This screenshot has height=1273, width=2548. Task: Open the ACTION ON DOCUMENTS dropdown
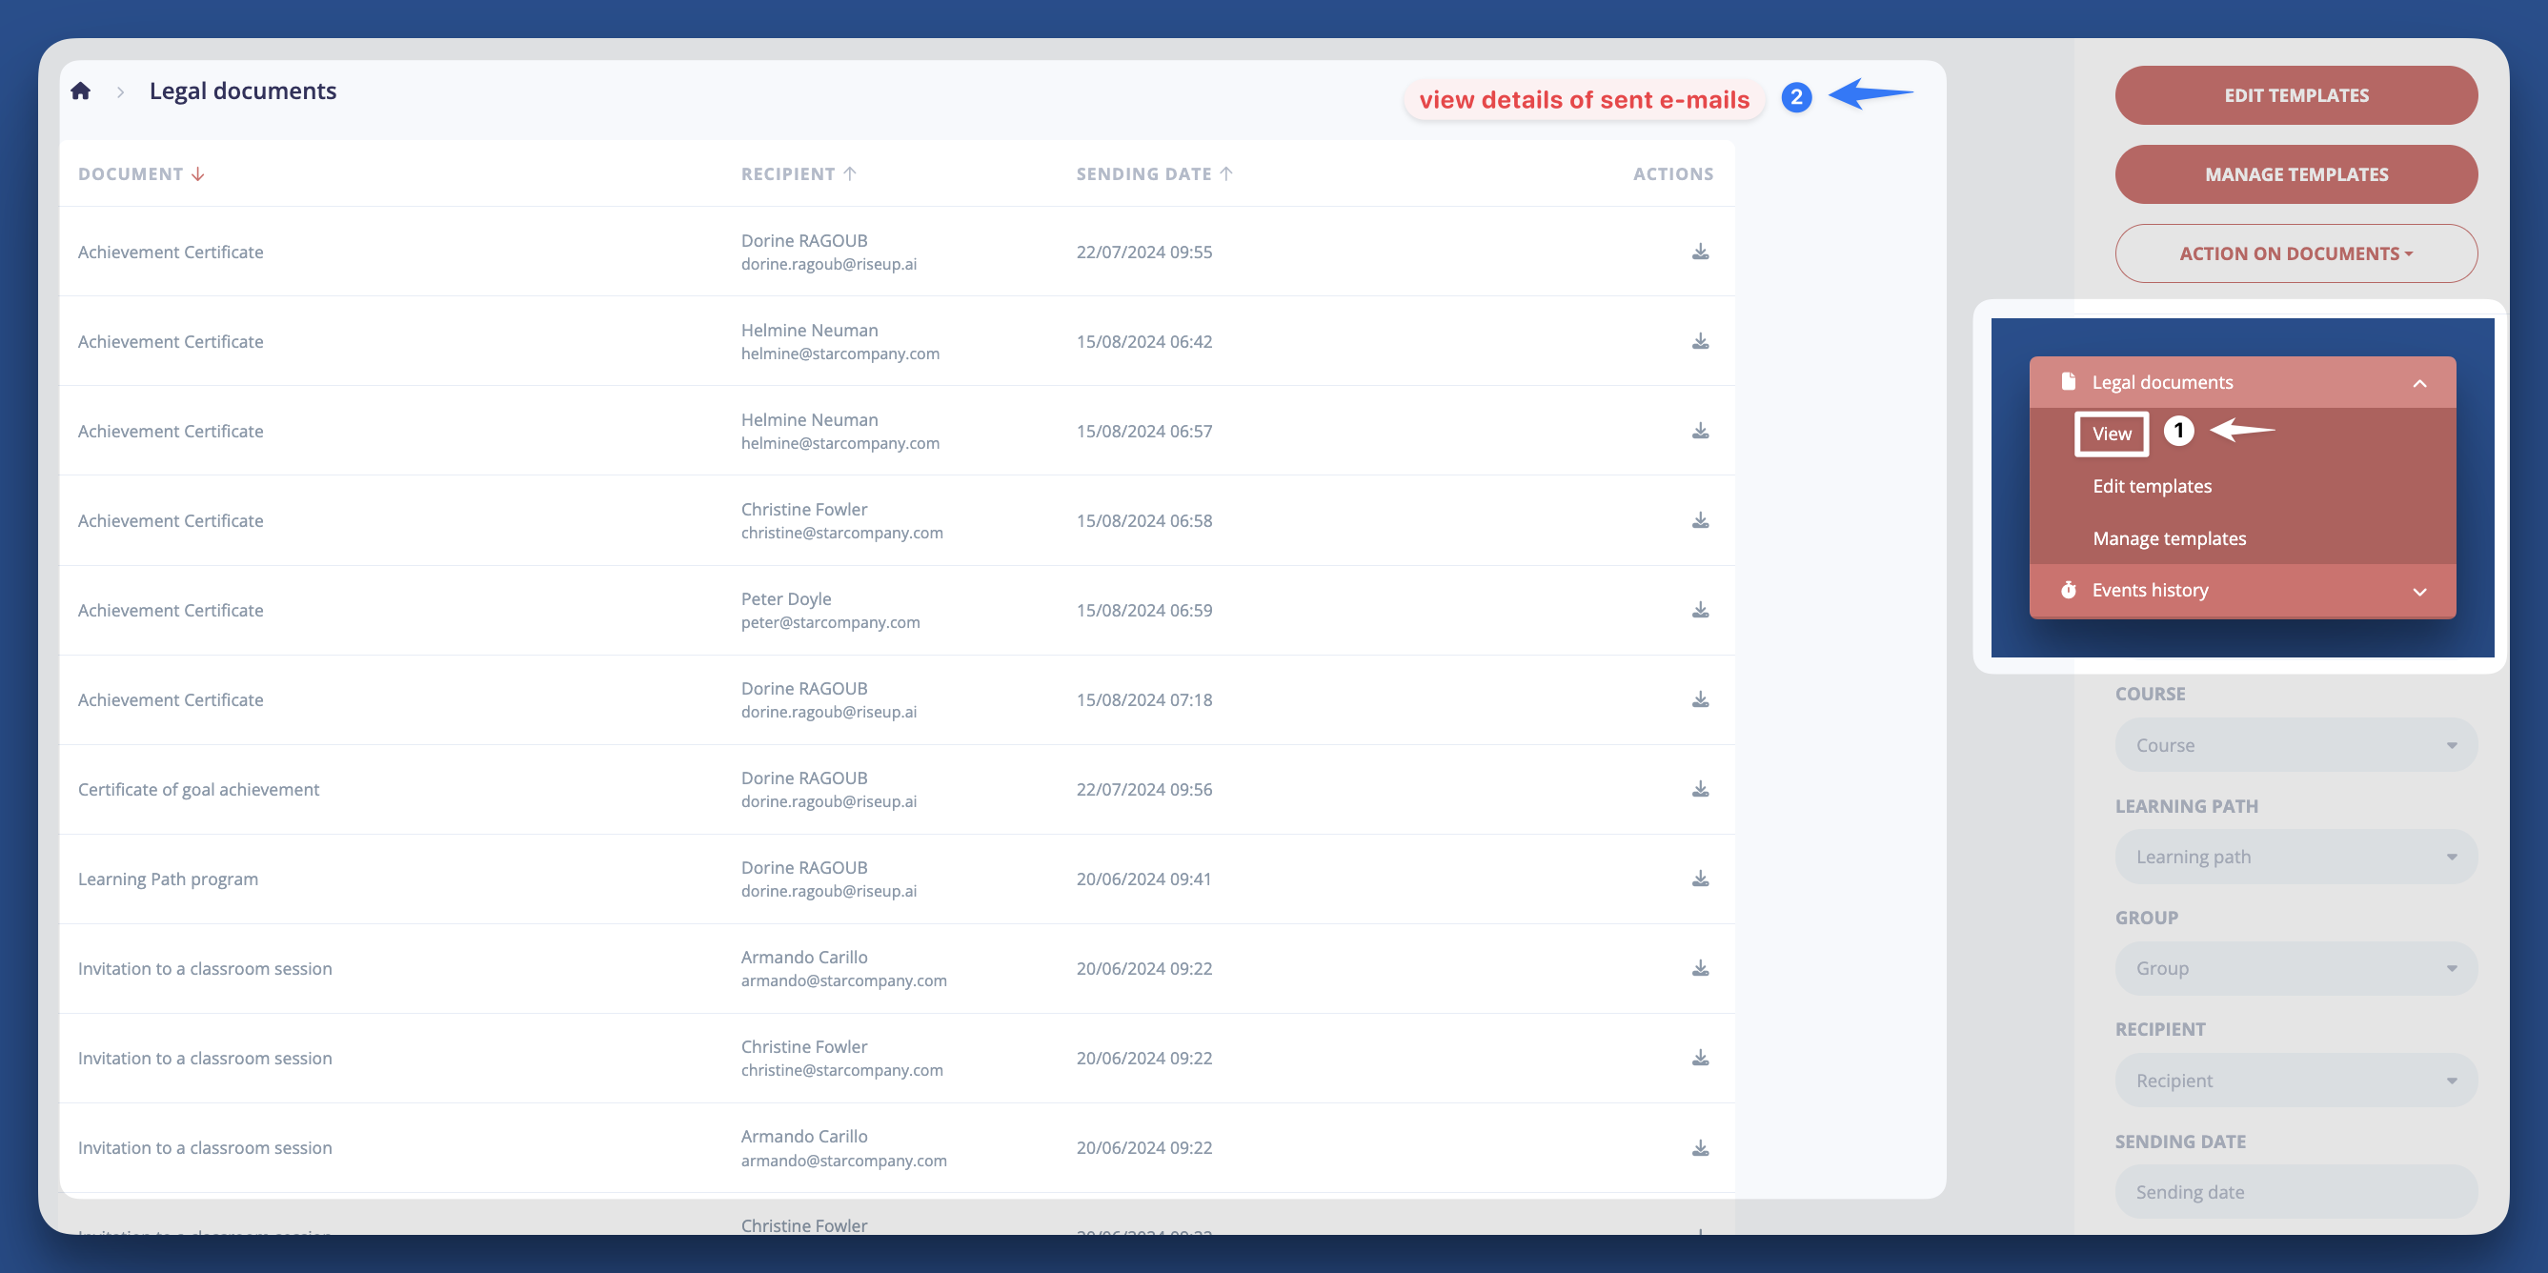pyautogui.click(x=2295, y=253)
